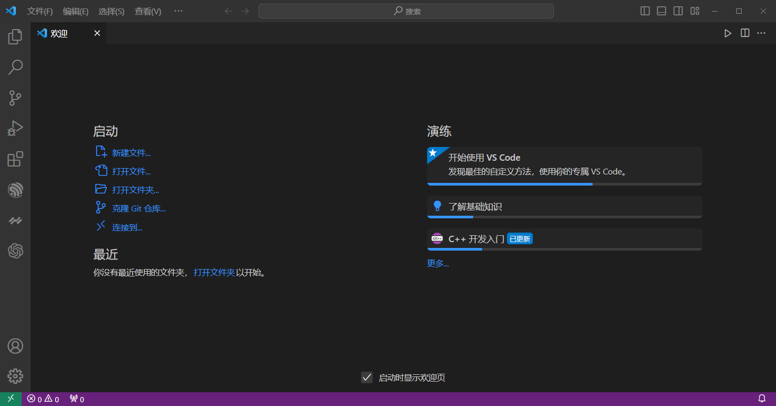Open the 编辑(E) menu
Screen dimensions: 776x406
click(x=76, y=11)
